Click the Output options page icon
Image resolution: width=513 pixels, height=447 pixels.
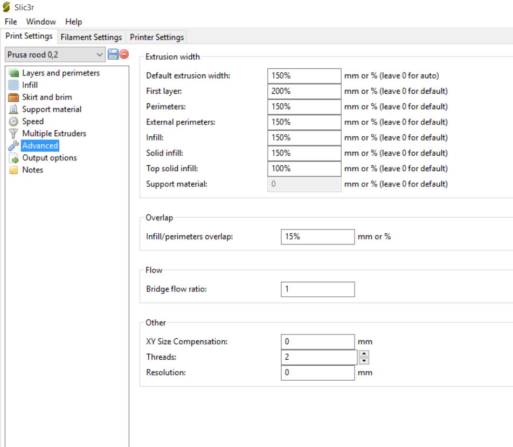pyautogui.click(x=14, y=158)
